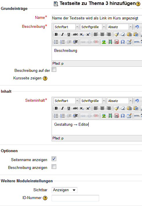This screenshot has width=142, height=206.
Task: Insert numbered list in Beschreibung editor
Action: [63, 42]
